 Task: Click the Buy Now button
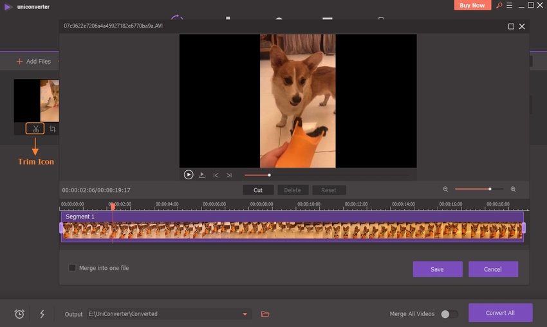point(473,5)
